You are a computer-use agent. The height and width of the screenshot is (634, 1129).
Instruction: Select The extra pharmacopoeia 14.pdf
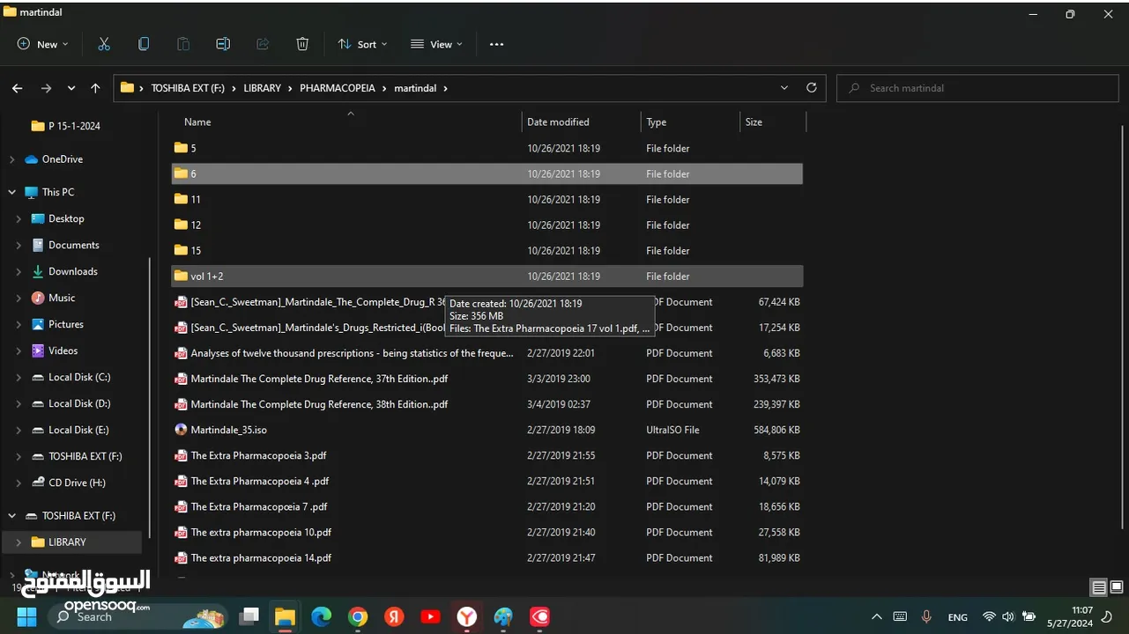[487, 557]
